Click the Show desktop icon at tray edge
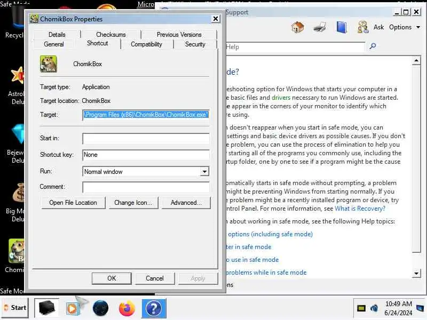This screenshot has height=320, width=427. coord(421,308)
